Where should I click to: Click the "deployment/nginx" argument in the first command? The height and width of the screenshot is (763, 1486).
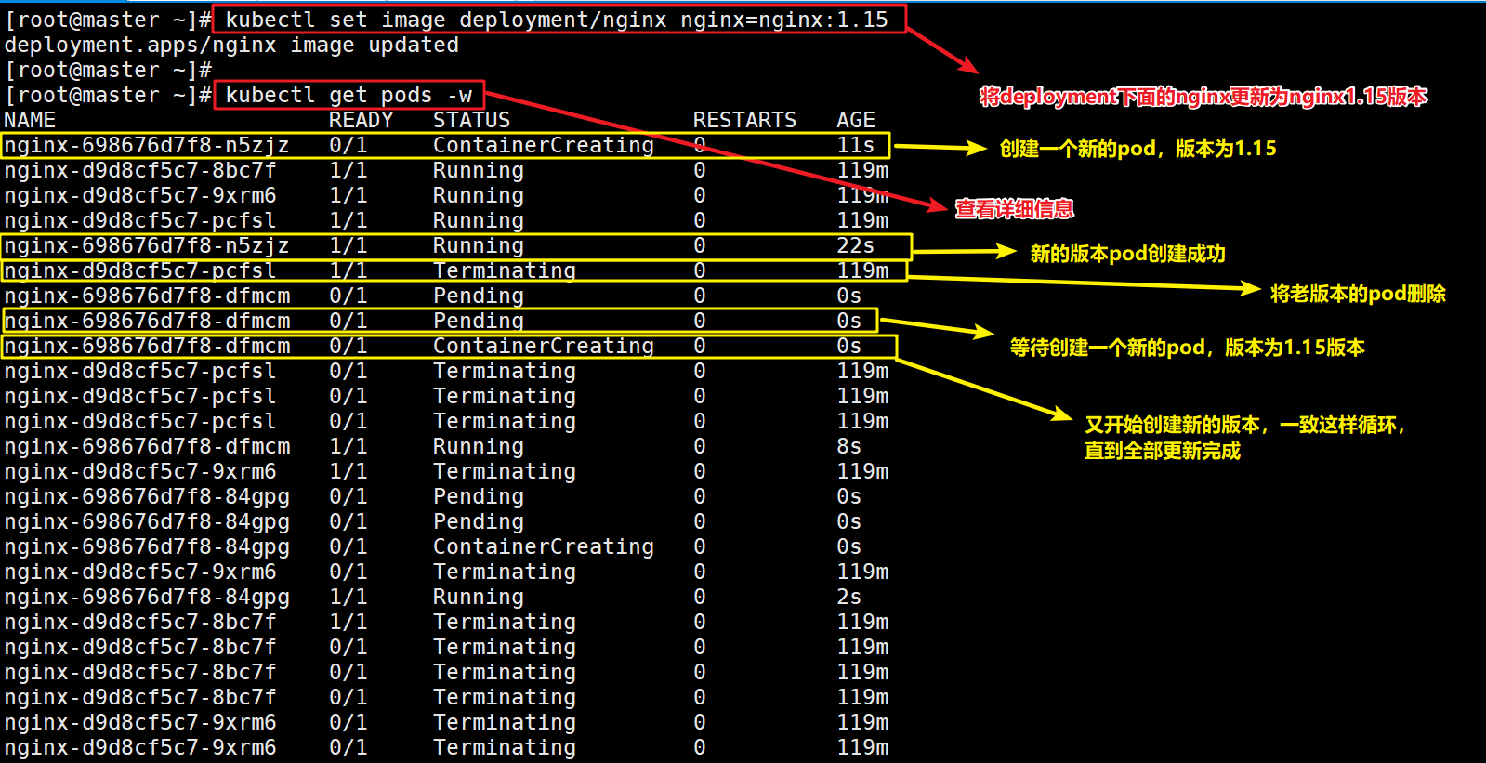click(563, 20)
